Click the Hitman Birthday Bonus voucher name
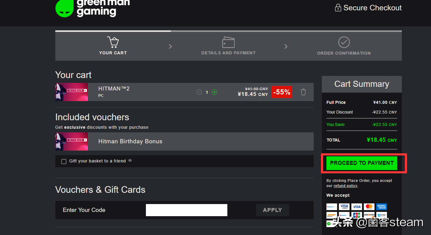 (130, 141)
